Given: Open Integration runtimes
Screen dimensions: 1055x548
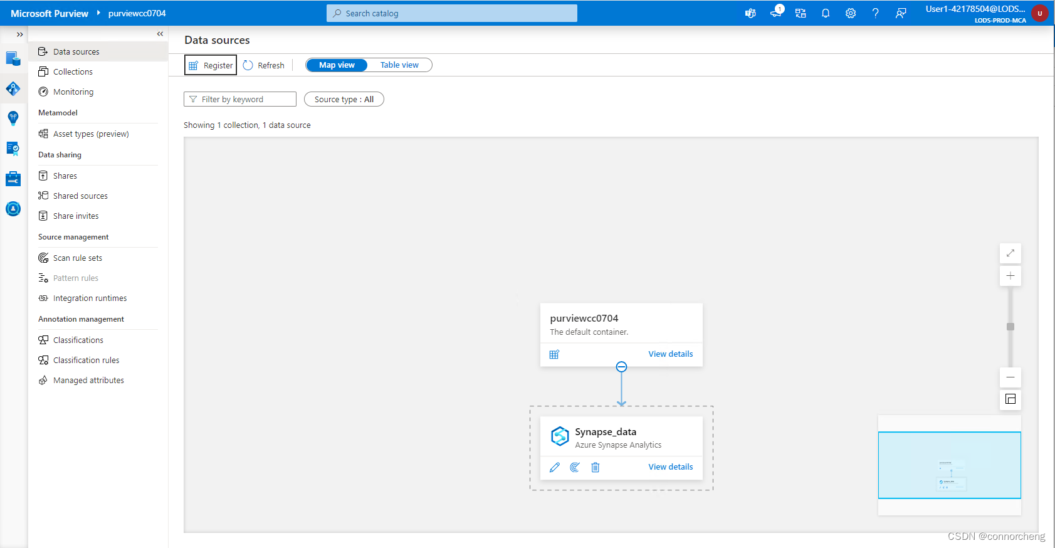Looking at the screenshot, I should click(x=98, y=298).
